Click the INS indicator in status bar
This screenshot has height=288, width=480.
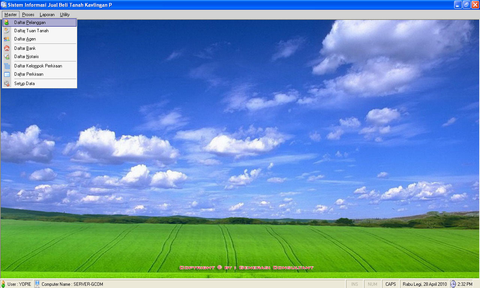354,284
